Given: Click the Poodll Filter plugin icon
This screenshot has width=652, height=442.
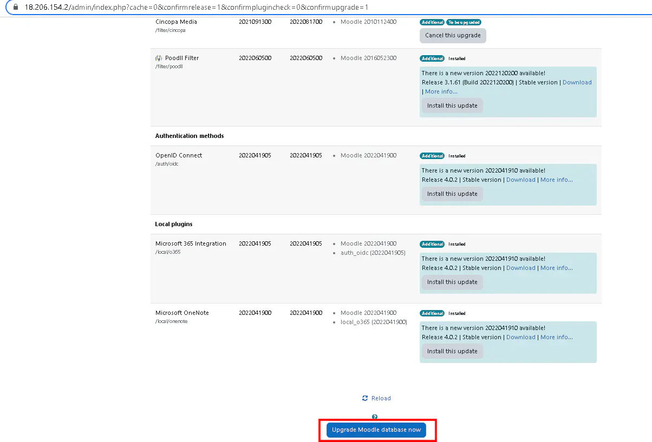Looking at the screenshot, I should (159, 58).
